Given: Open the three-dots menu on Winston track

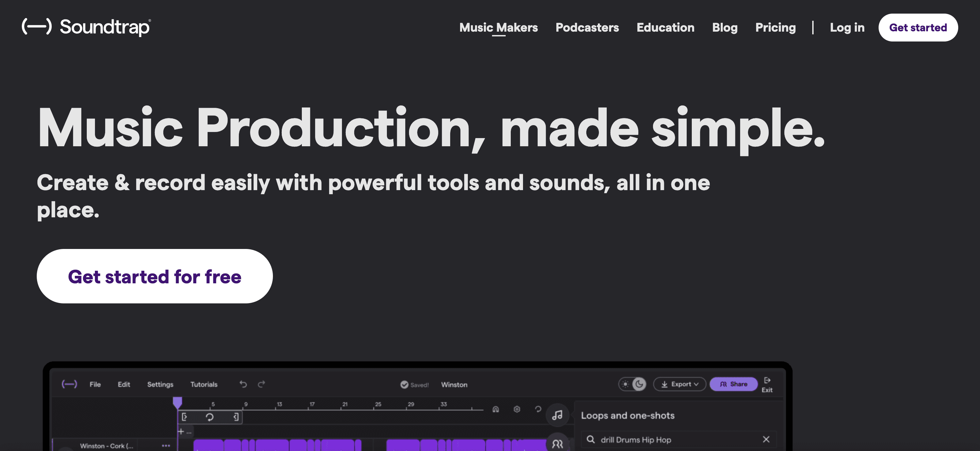Looking at the screenshot, I should 166,445.
